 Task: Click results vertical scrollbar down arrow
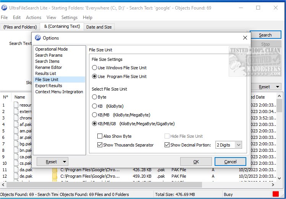click(x=279, y=178)
